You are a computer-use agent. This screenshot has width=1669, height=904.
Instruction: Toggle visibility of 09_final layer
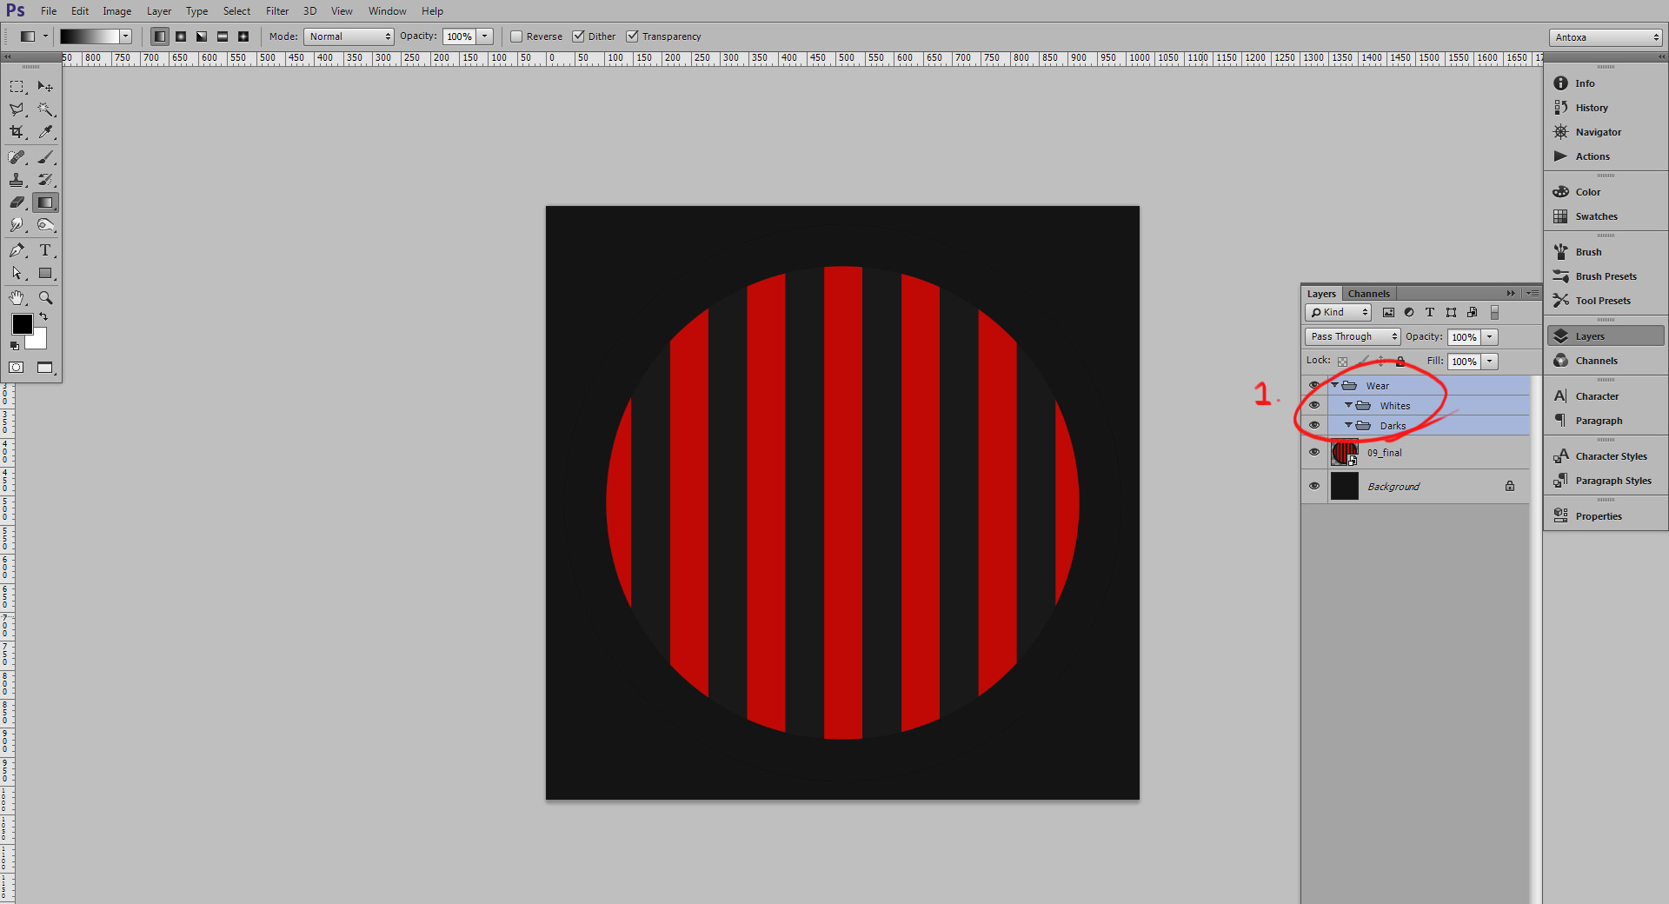click(x=1314, y=452)
